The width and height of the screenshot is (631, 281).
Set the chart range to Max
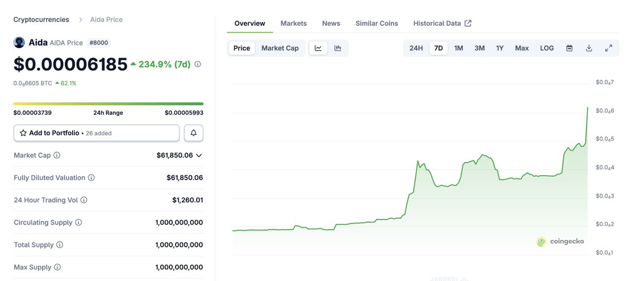[522, 48]
